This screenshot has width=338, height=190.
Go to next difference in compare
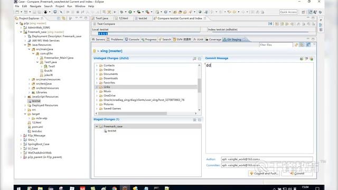[x=298, y=24]
